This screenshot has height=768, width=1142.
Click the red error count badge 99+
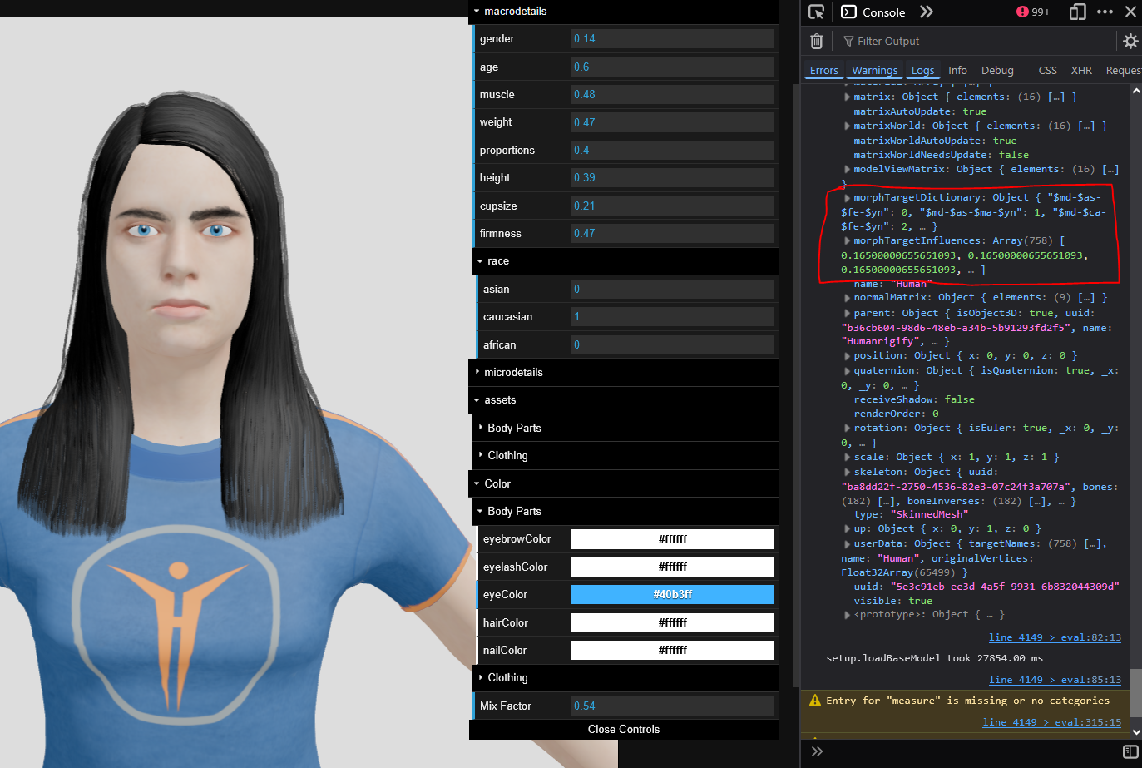click(1033, 12)
